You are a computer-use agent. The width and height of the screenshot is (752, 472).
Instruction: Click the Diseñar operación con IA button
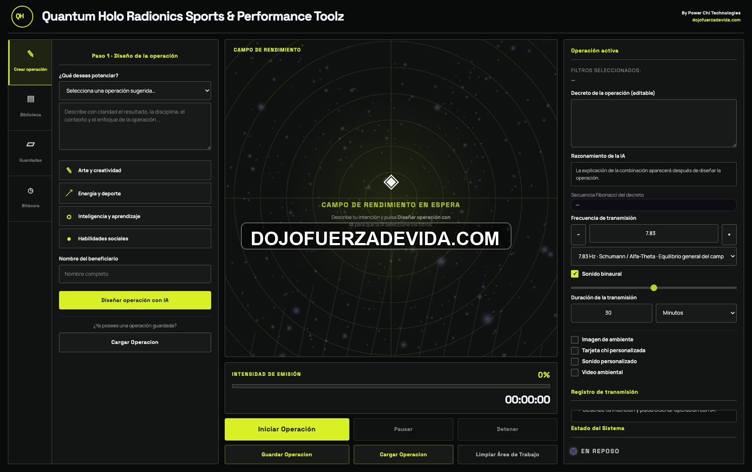pyautogui.click(x=135, y=300)
